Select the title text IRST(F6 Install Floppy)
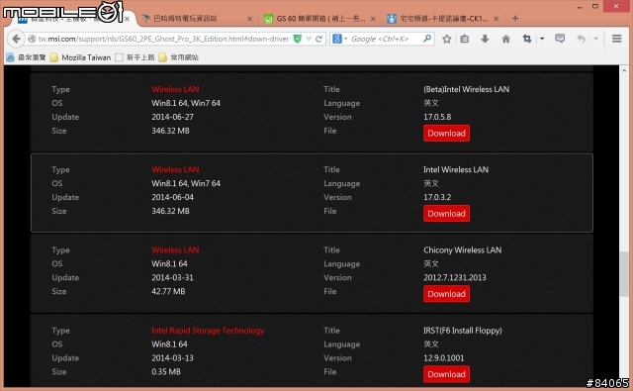The image size is (633, 391). 463,331
